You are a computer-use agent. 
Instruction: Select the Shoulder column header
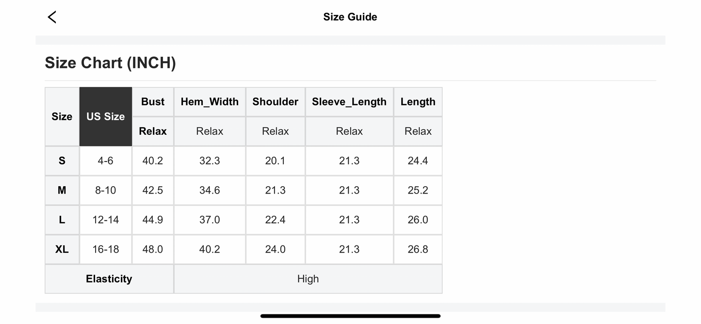275,102
